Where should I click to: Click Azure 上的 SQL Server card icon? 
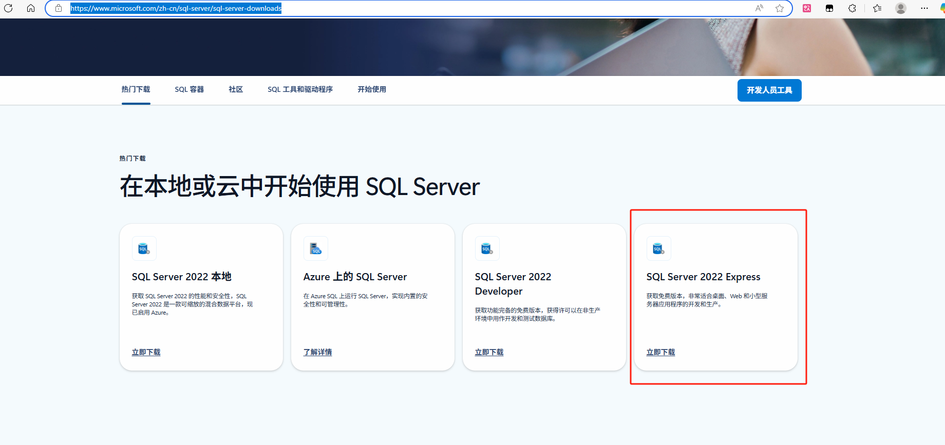click(x=316, y=249)
